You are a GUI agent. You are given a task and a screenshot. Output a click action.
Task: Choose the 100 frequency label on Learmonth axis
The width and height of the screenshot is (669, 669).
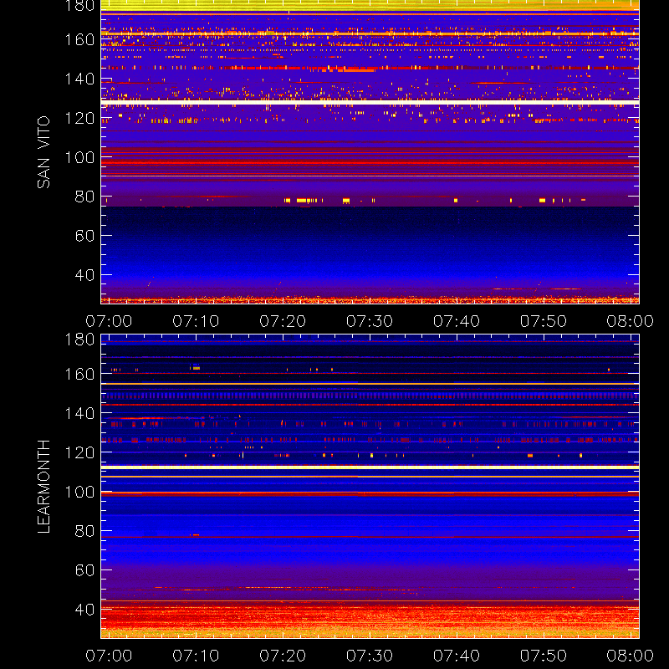(x=79, y=492)
